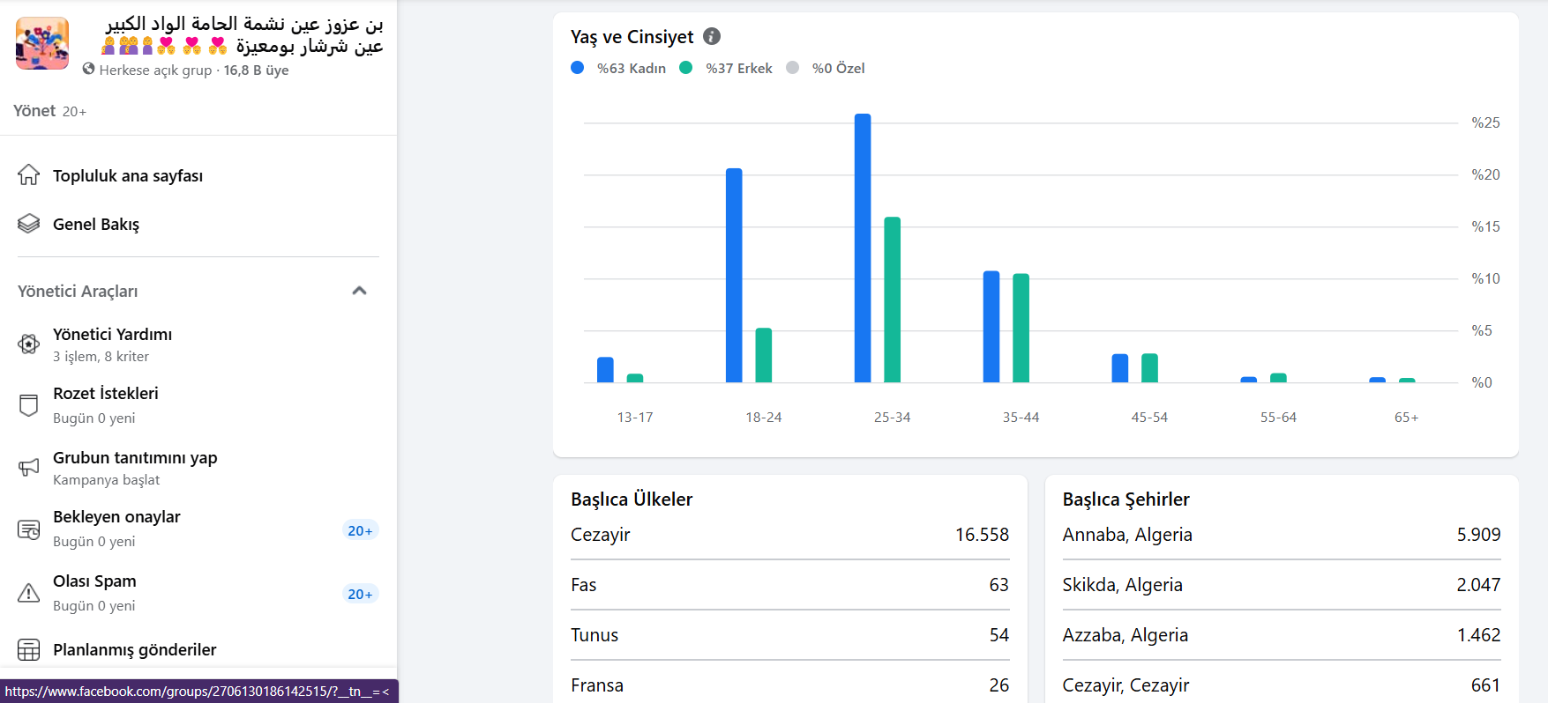Viewport: 1548px width, 703px height.
Task: Click the 13-17 age axis label
Action: coord(635,418)
